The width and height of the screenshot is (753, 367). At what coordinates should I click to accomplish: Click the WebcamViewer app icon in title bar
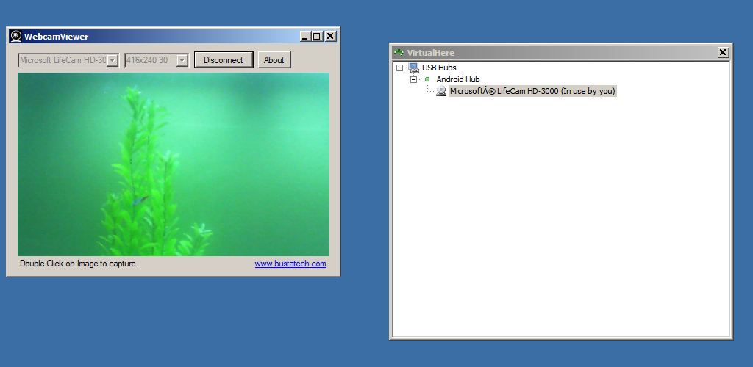click(16, 37)
